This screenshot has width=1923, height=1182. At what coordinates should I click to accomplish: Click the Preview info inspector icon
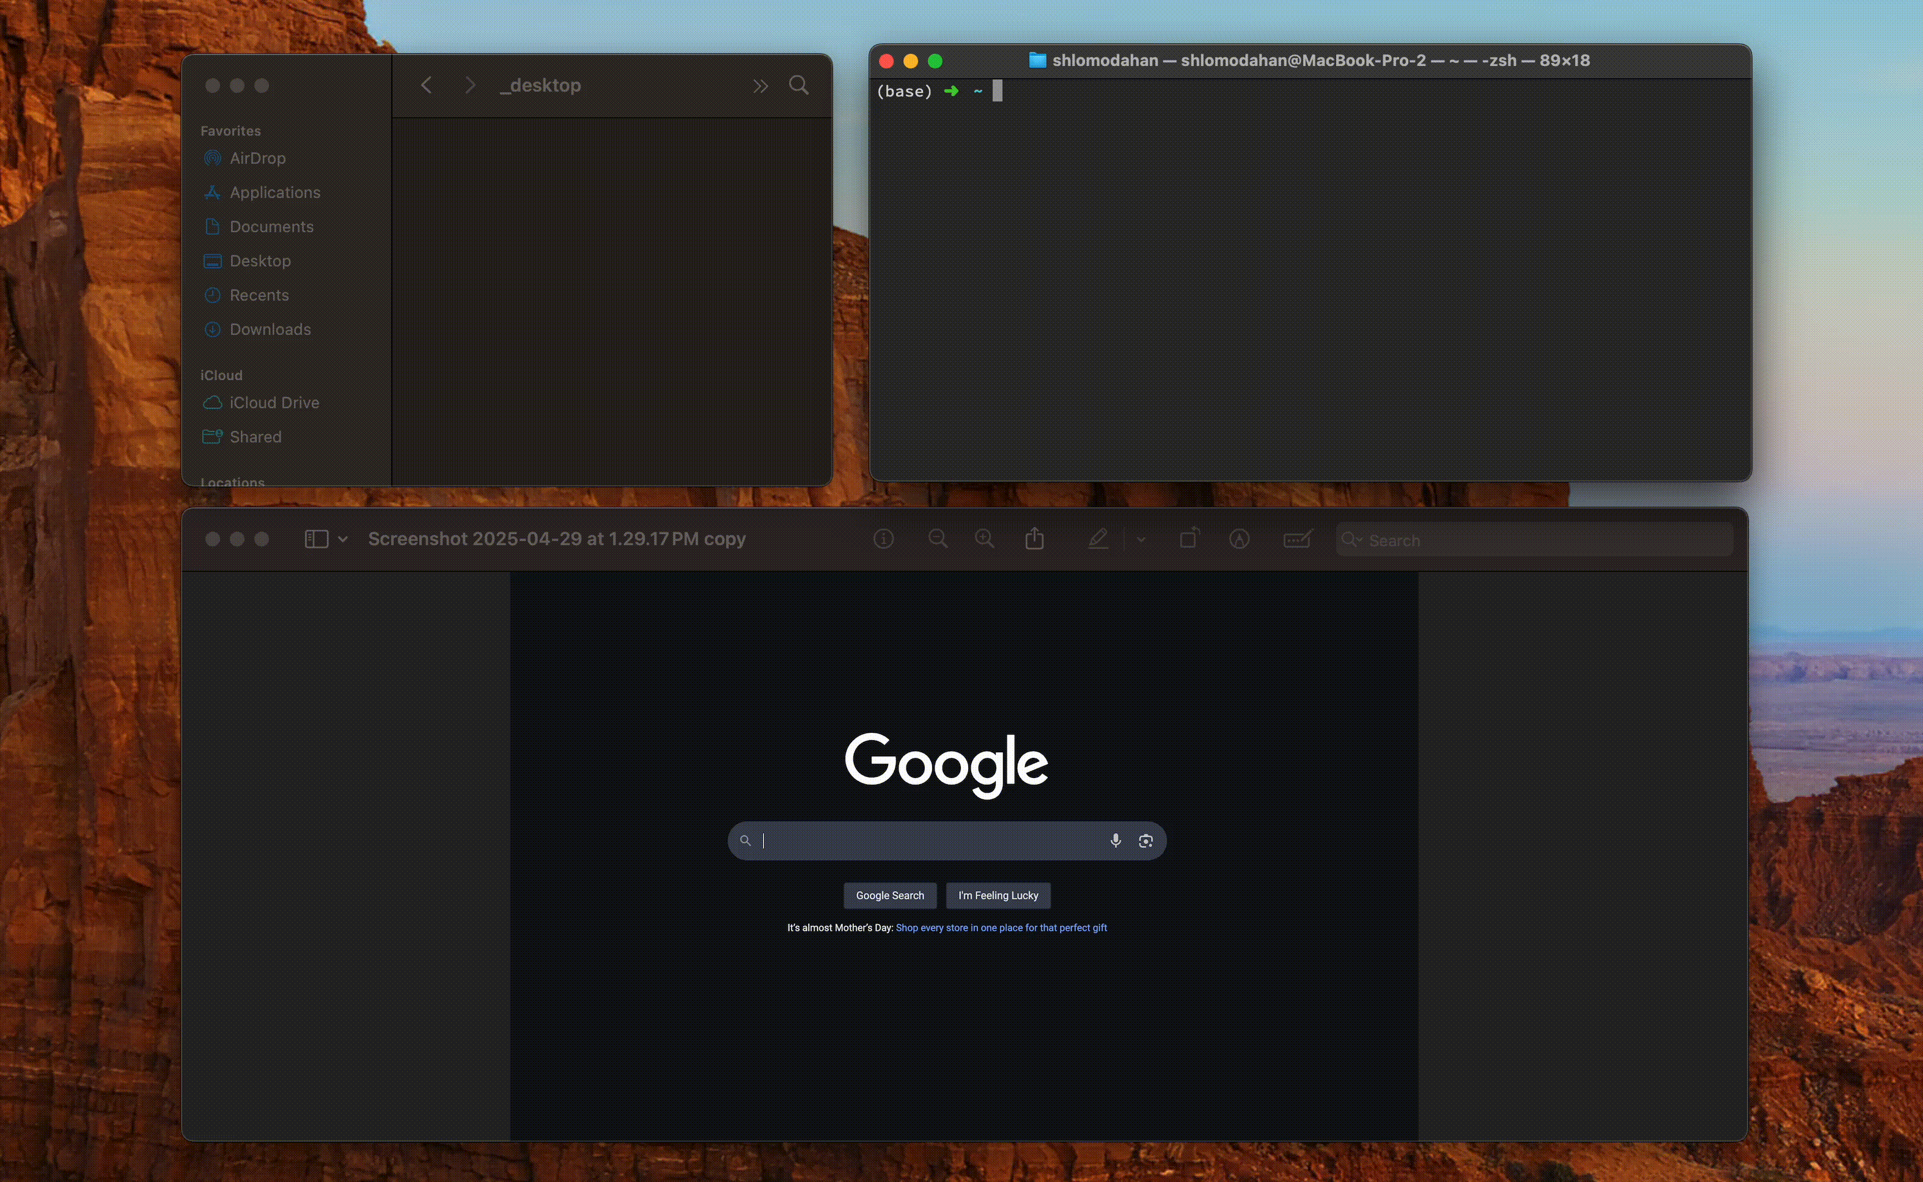883,540
